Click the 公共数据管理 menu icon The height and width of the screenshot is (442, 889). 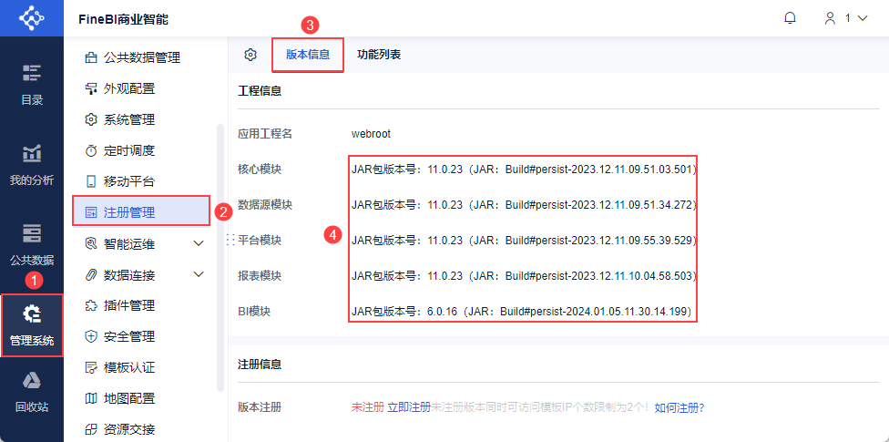(91, 57)
